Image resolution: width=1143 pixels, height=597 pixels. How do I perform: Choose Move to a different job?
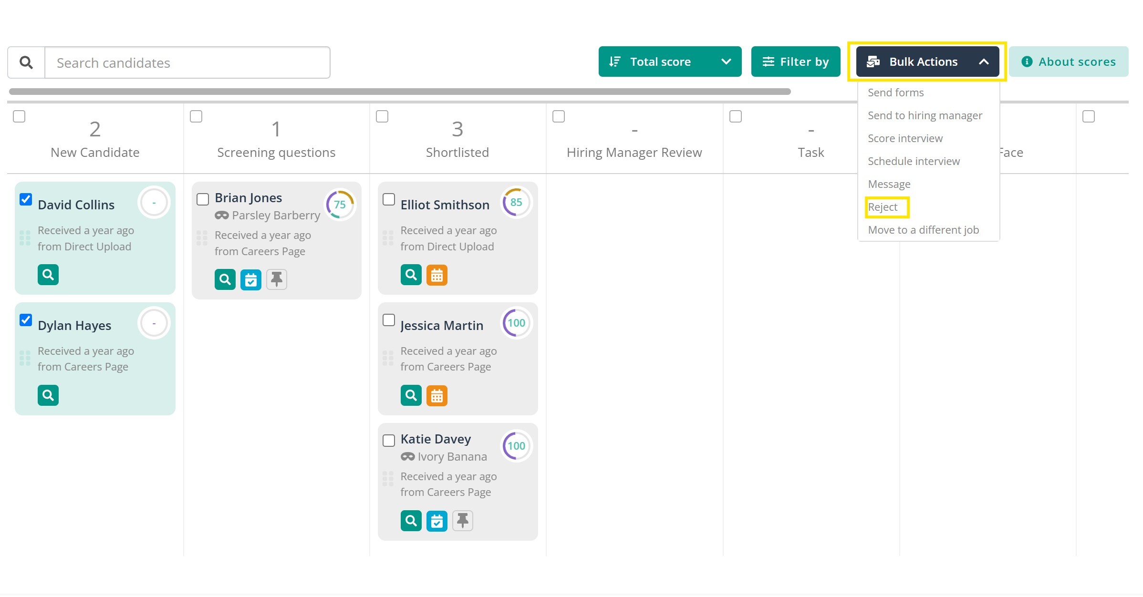pyautogui.click(x=924, y=230)
